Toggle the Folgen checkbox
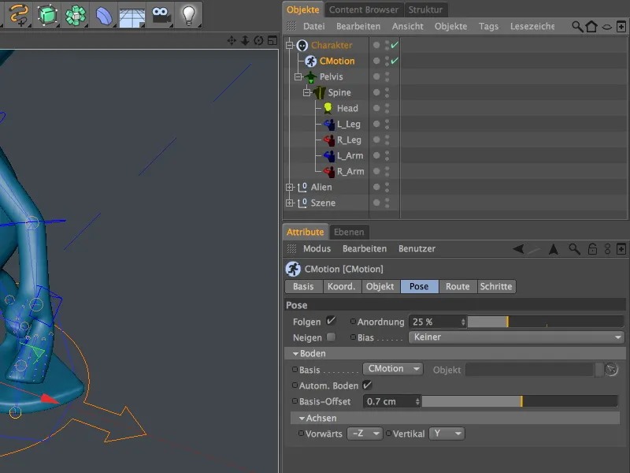The image size is (630, 473). click(x=331, y=321)
